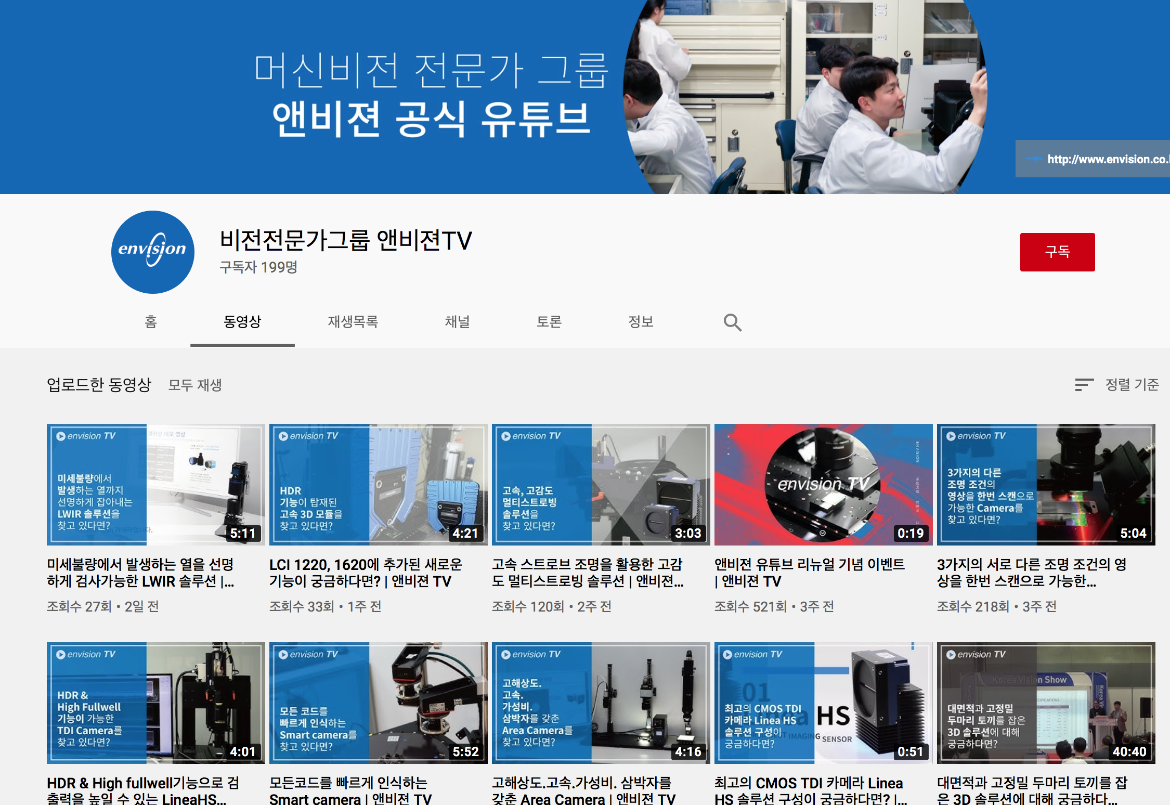The image size is (1170, 805).
Task: Open the 정보 (About) tab
Action: (641, 322)
